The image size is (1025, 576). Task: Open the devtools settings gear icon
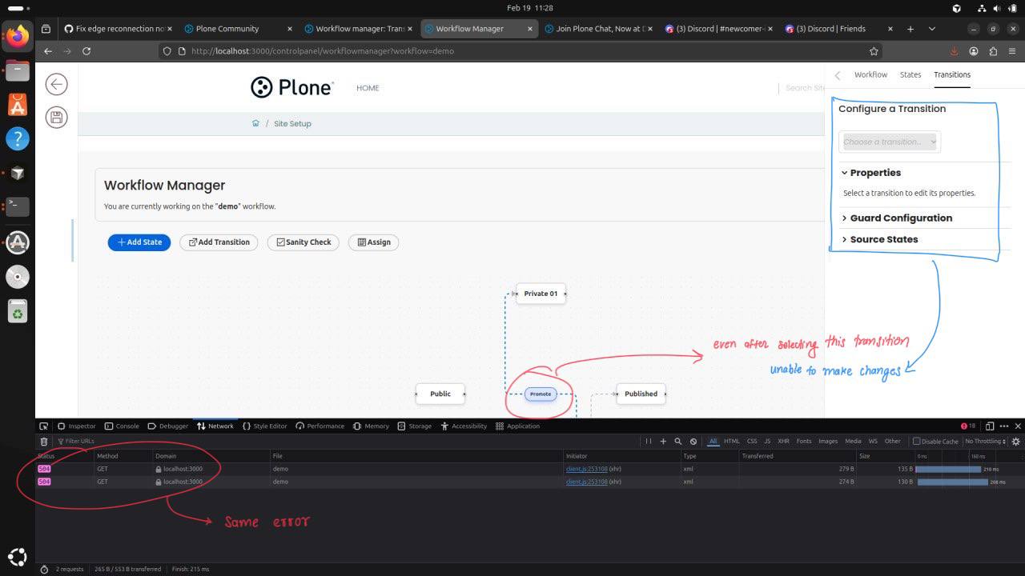[x=1016, y=442]
